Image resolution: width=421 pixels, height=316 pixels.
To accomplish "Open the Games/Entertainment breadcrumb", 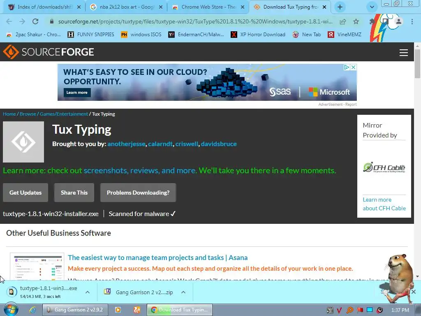I will 64,114.
